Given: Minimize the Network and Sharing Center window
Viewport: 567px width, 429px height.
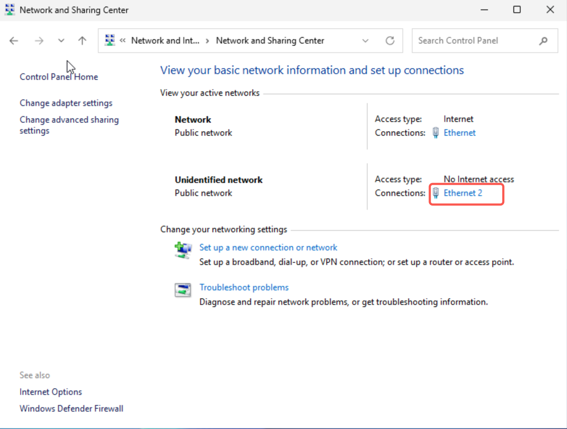Looking at the screenshot, I should [x=484, y=10].
